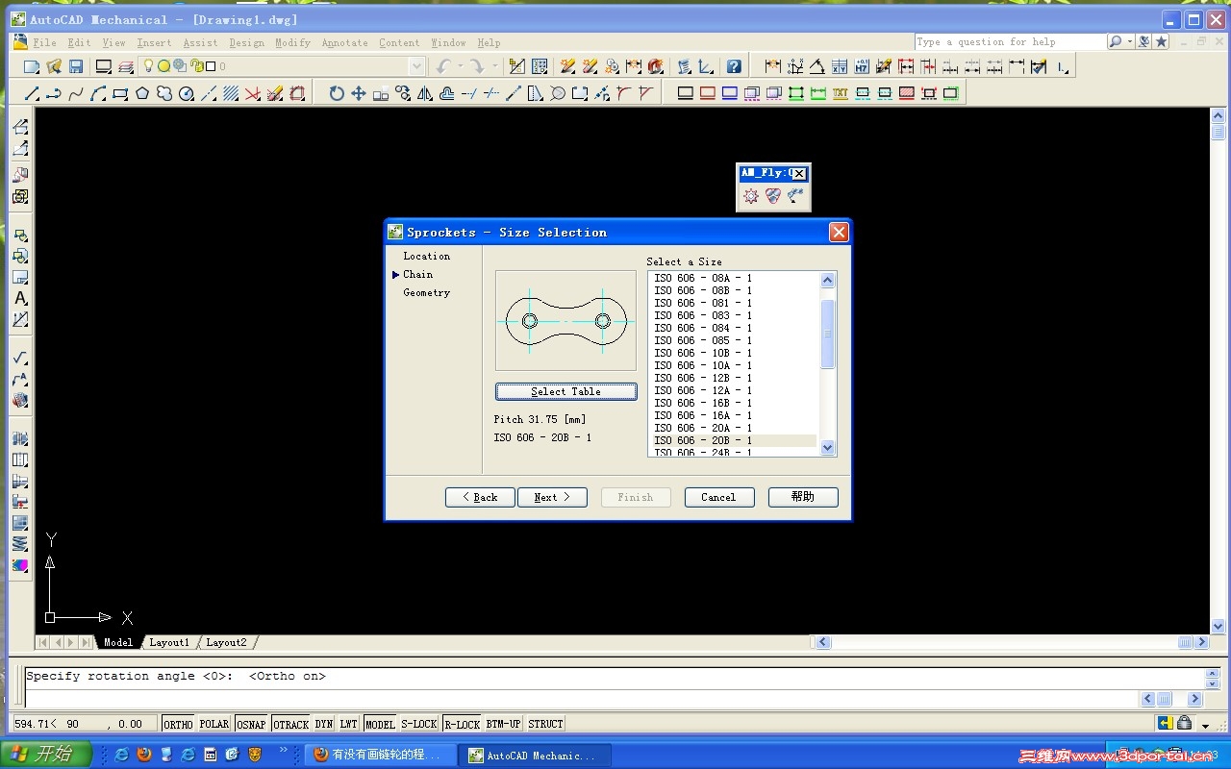The height and width of the screenshot is (769, 1231).
Task: Open a drawing with the folder icon
Action: click(x=54, y=67)
